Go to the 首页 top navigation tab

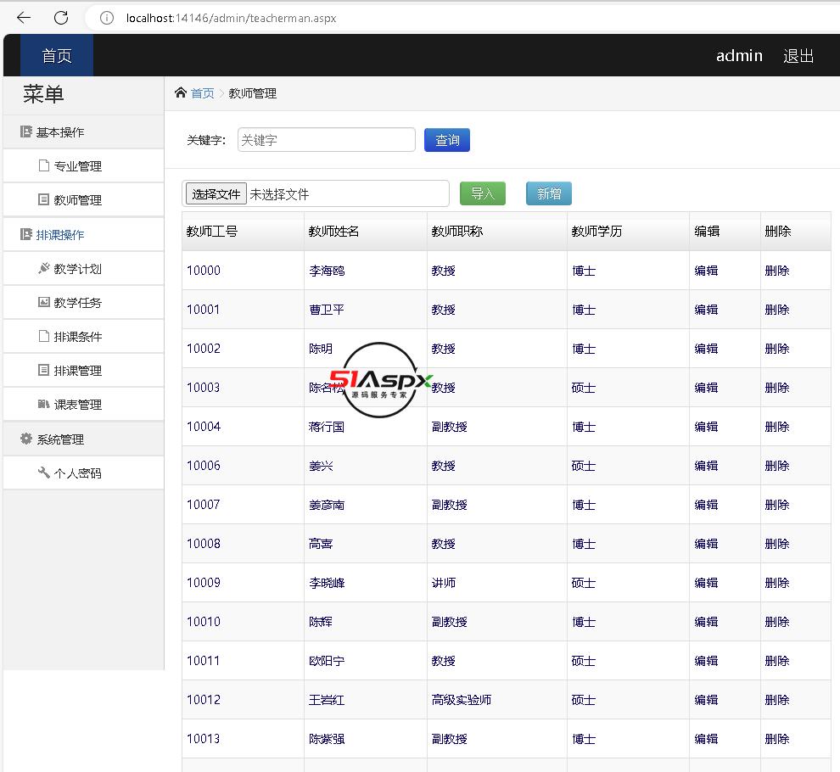coord(57,56)
